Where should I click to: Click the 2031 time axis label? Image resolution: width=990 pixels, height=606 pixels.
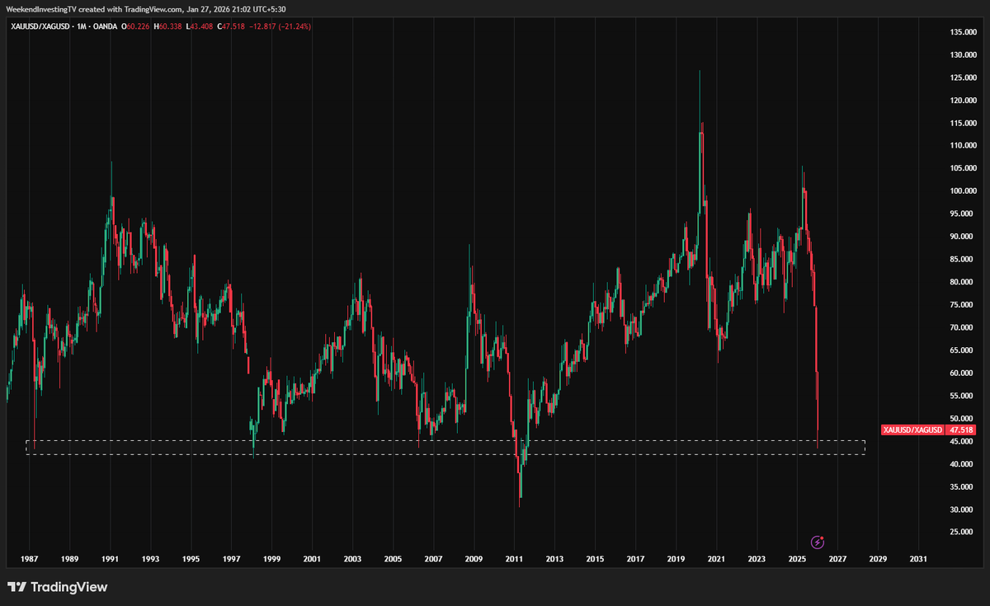(x=918, y=559)
